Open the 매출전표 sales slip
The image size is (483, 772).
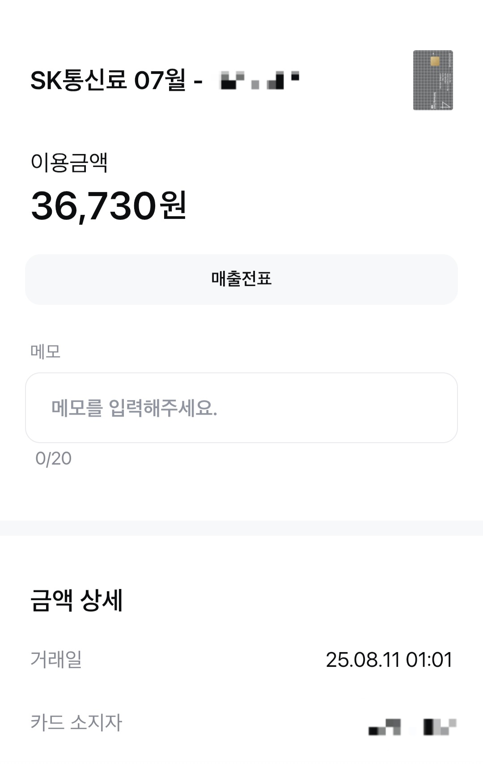(241, 279)
